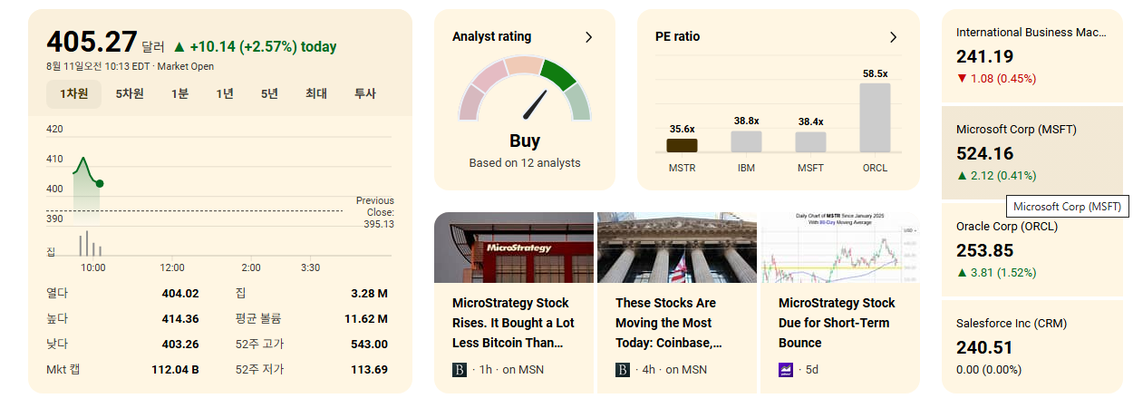Image resolution: width=1133 pixels, height=408 pixels.
Task: Select the 최대 range tab
Action: (316, 93)
